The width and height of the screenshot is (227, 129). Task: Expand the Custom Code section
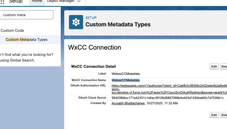coord(12,31)
